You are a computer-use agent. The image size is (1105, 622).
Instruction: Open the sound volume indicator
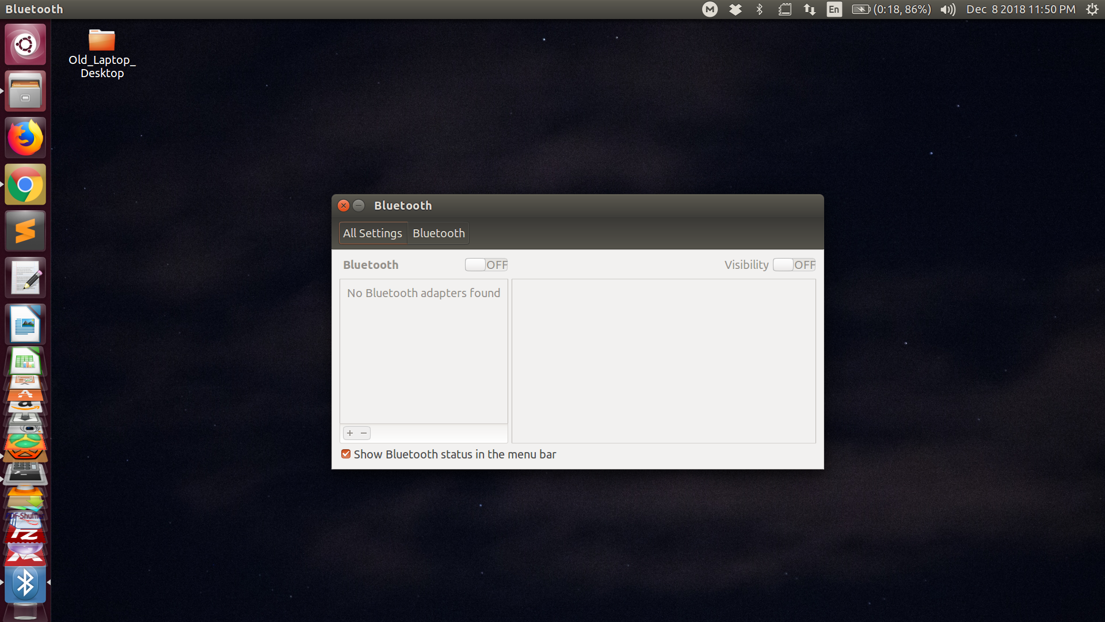coord(948,9)
